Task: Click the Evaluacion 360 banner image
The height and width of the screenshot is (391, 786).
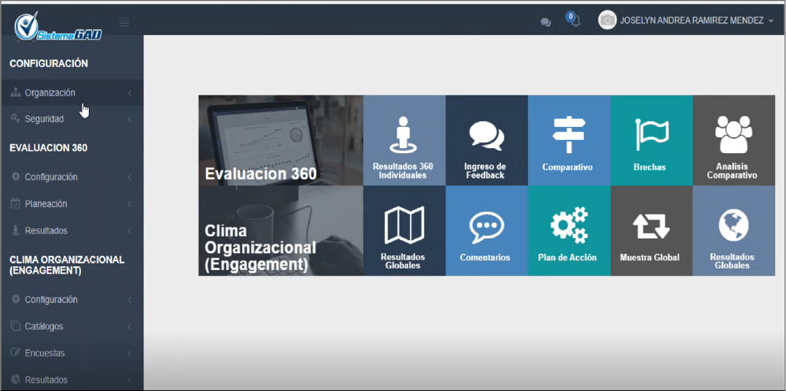Action: [281, 140]
